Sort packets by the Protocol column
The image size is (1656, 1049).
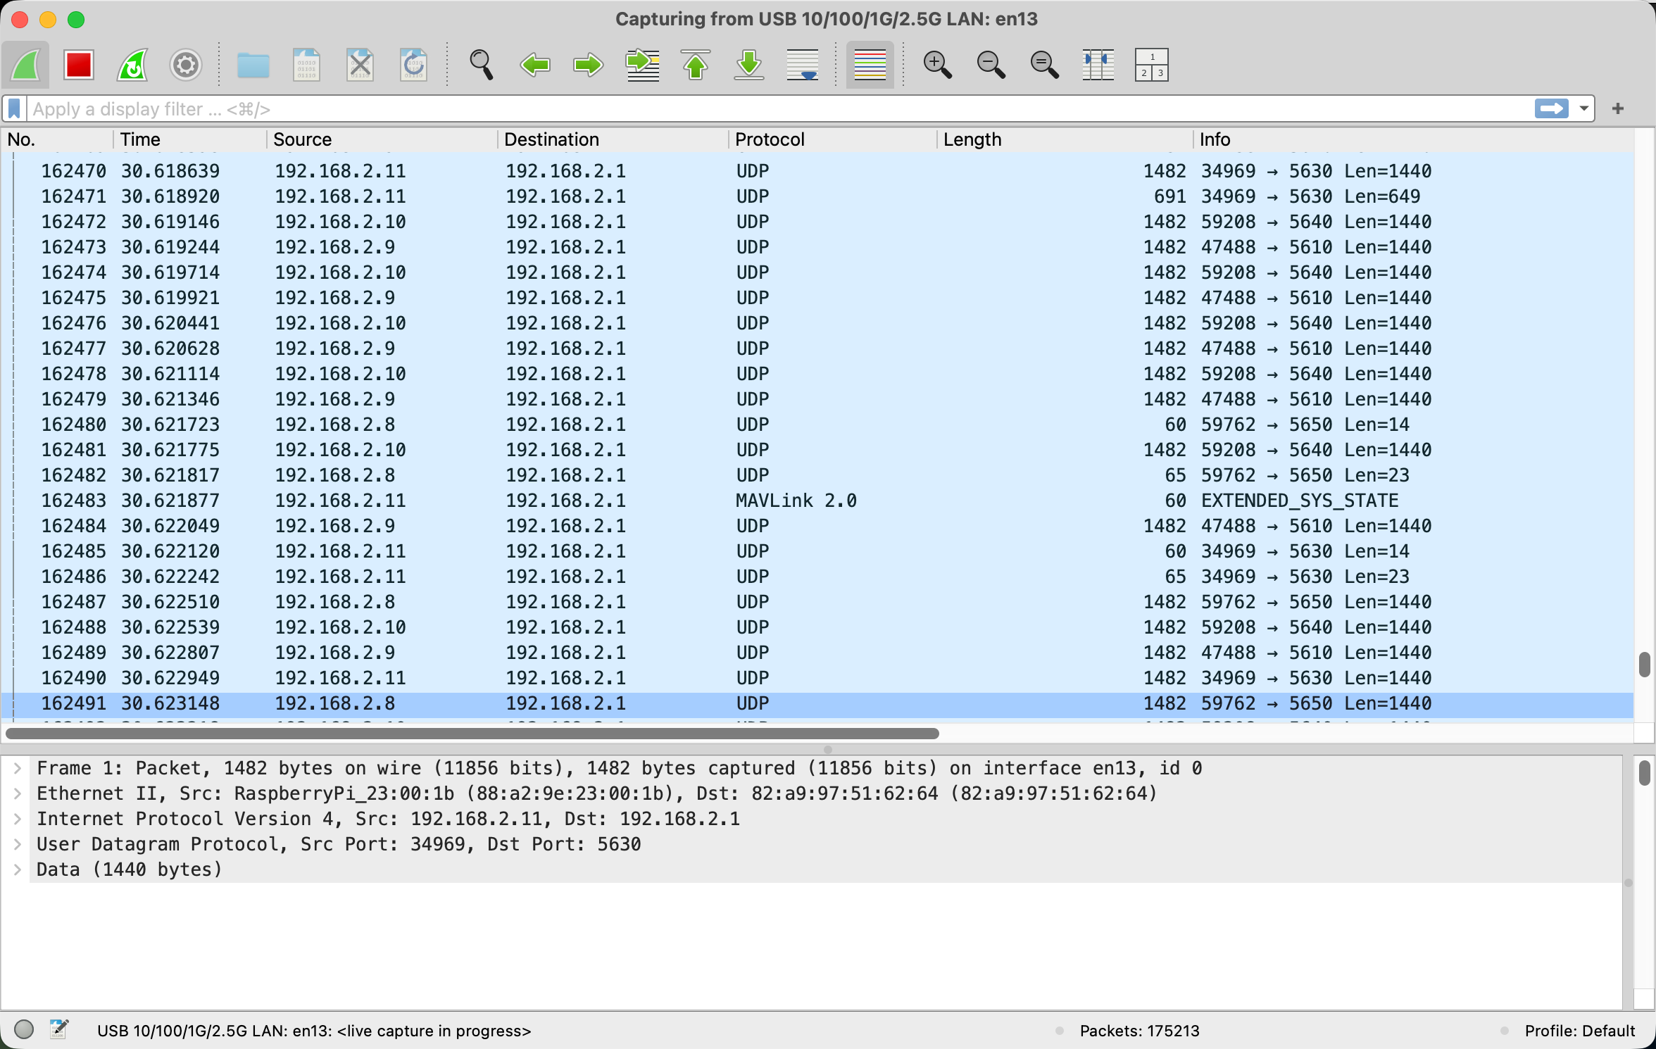pyautogui.click(x=770, y=139)
